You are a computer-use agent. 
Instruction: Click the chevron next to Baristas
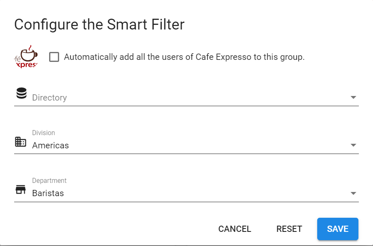tap(353, 193)
